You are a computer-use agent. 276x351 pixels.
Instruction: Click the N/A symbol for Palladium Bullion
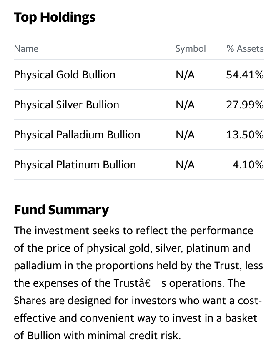coord(185,135)
